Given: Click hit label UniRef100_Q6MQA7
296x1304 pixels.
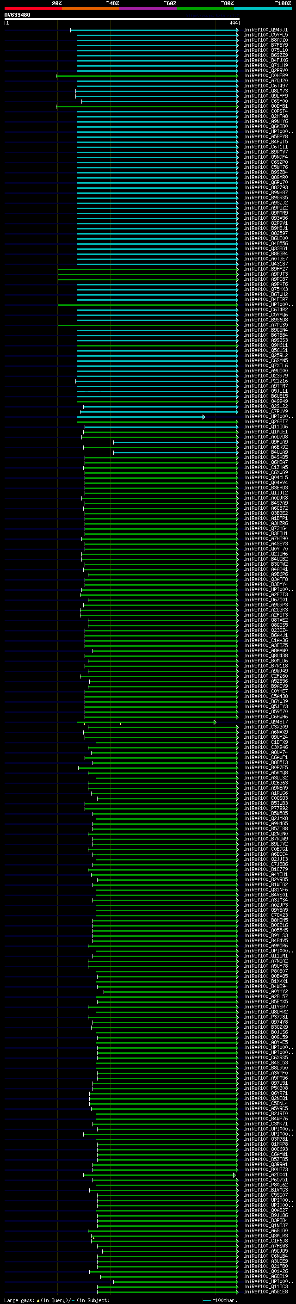Looking at the screenshot, I should (265, 463).
